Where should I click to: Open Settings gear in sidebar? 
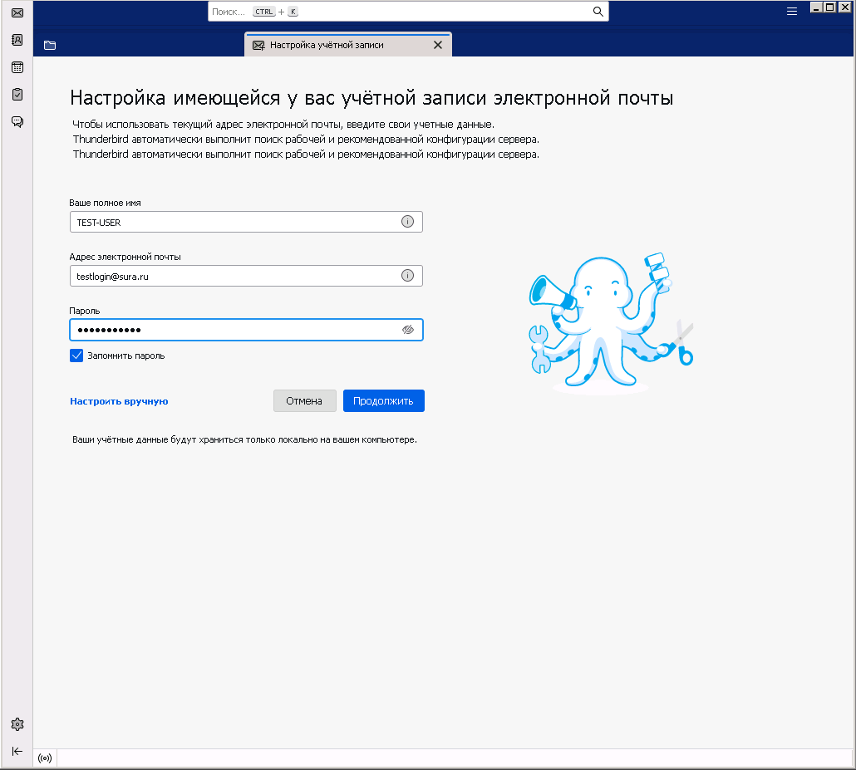point(17,724)
